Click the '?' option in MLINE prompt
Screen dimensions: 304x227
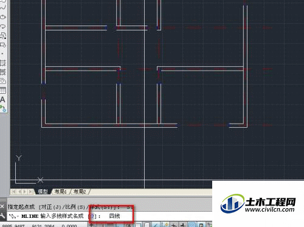[x=92, y=216]
